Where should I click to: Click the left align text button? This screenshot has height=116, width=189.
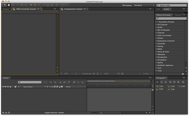tap(158, 82)
